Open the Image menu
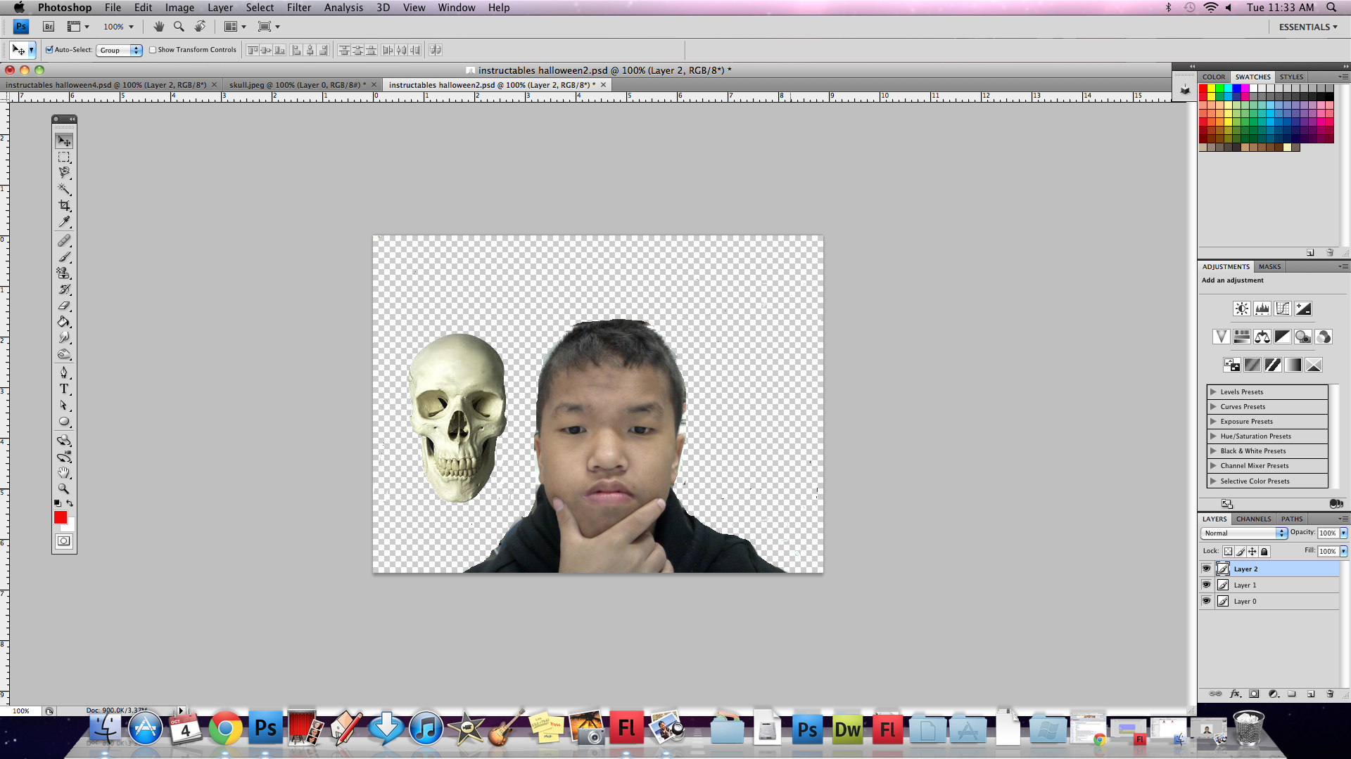This screenshot has width=1351, height=759. tap(179, 8)
